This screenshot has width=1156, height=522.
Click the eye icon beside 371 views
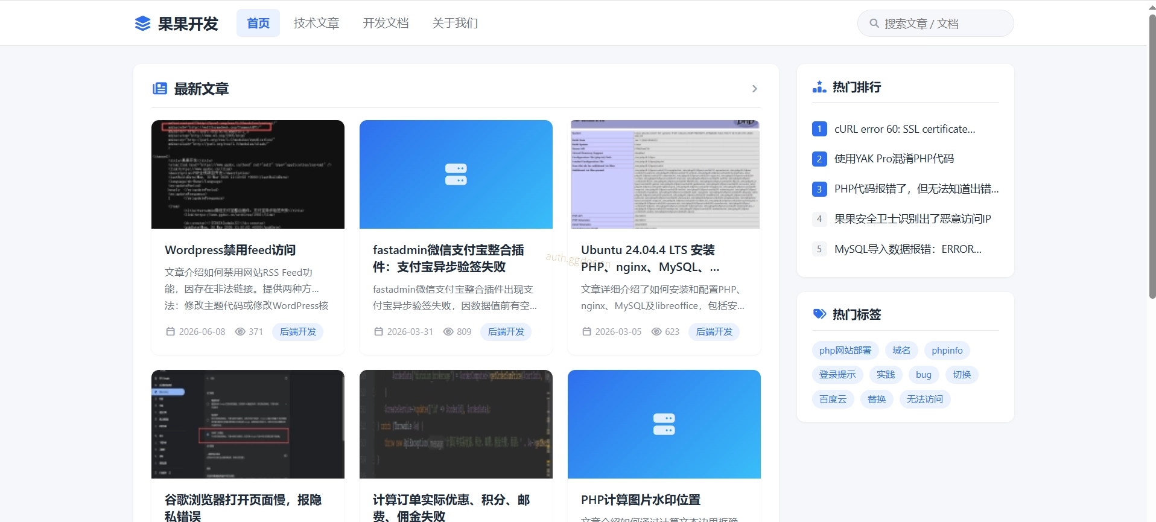click(240, 331)
